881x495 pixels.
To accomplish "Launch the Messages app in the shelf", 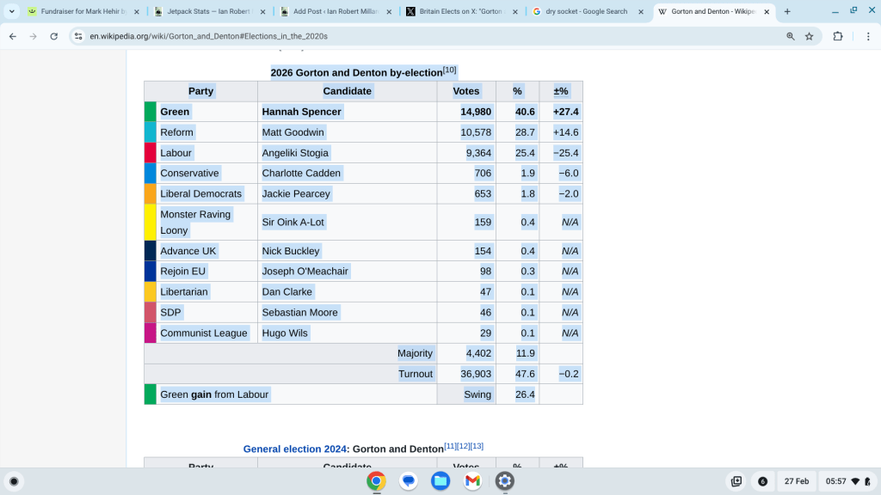I will tap(409, 481).
